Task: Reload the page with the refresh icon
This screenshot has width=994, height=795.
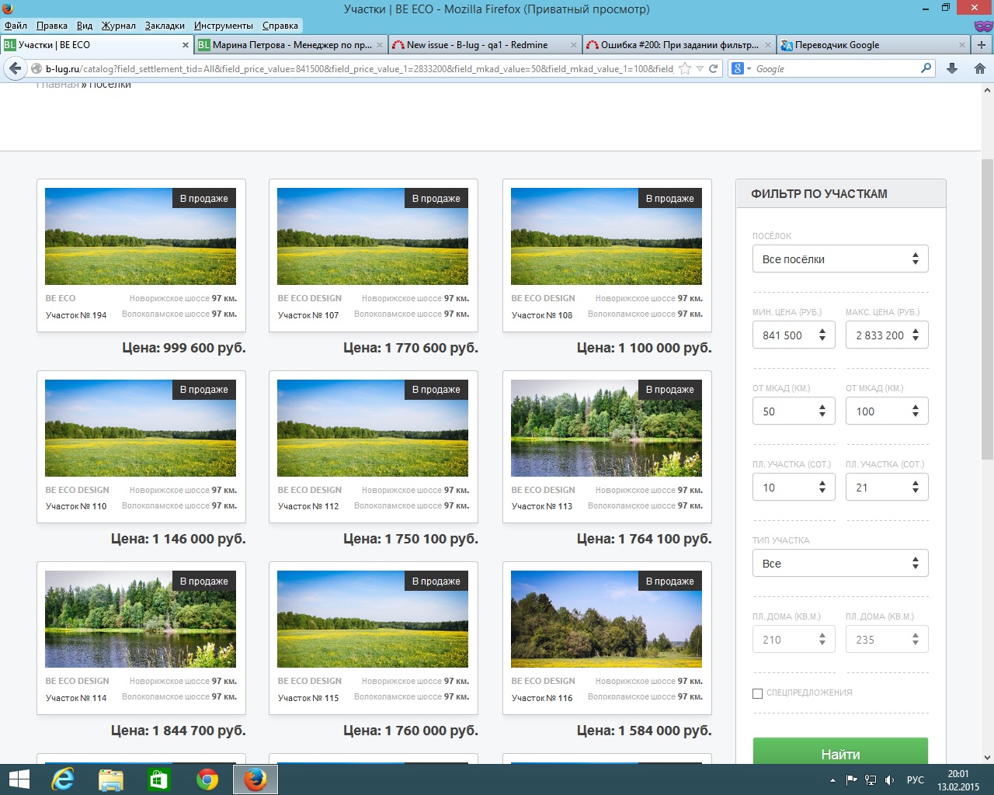Action: click(713, 69)
